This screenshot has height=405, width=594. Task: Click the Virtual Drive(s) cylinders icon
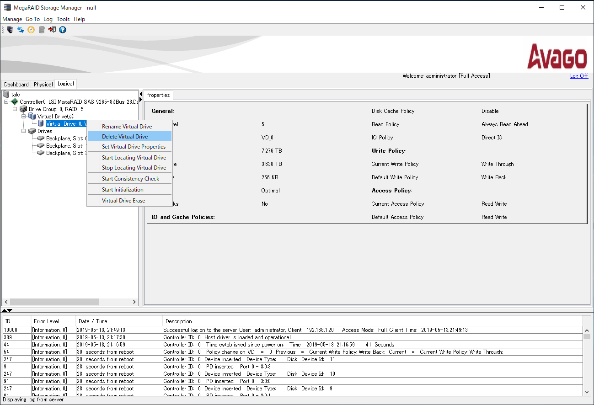coord(32,117)
